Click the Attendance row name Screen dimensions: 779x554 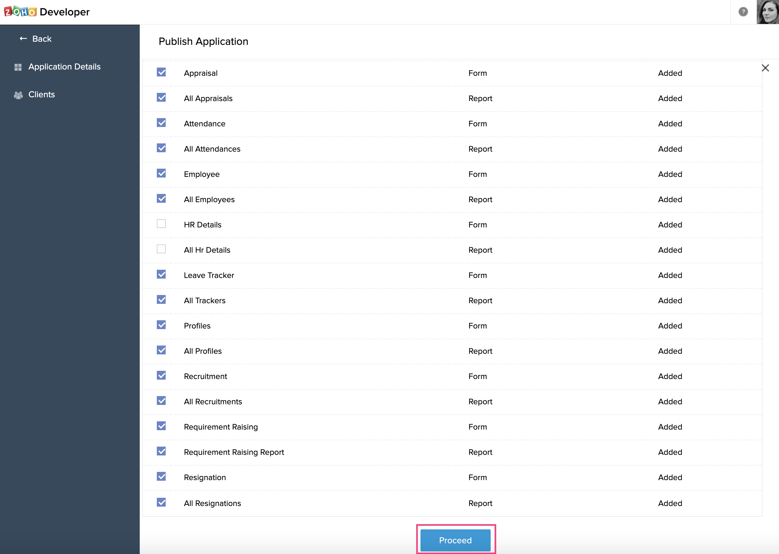(205, 123)
